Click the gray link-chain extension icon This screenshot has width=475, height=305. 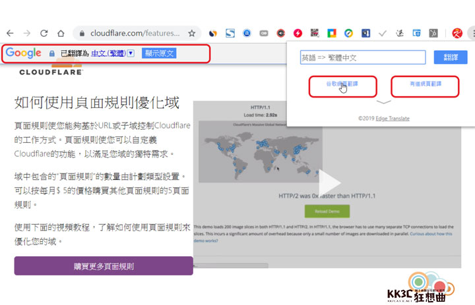[264, 34]
